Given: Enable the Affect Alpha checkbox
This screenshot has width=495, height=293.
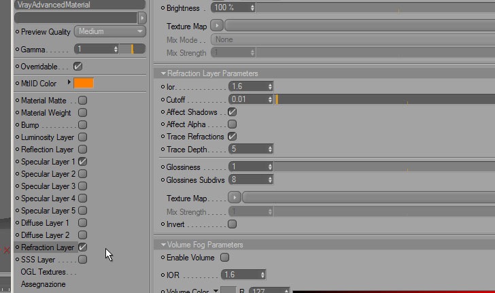Looking at the screenshot, I should coord(232,124).
